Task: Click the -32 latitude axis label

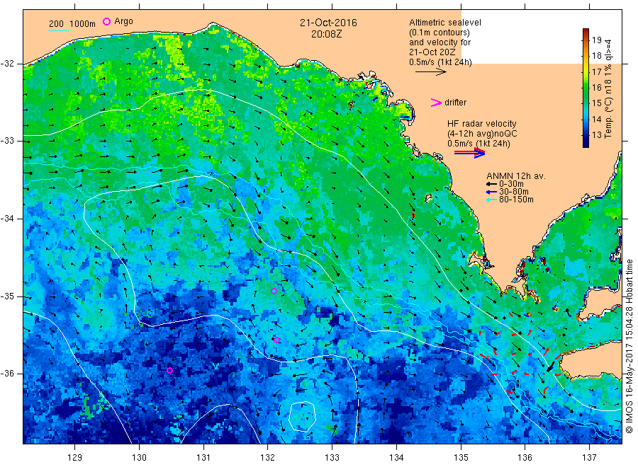Action: 7,64
